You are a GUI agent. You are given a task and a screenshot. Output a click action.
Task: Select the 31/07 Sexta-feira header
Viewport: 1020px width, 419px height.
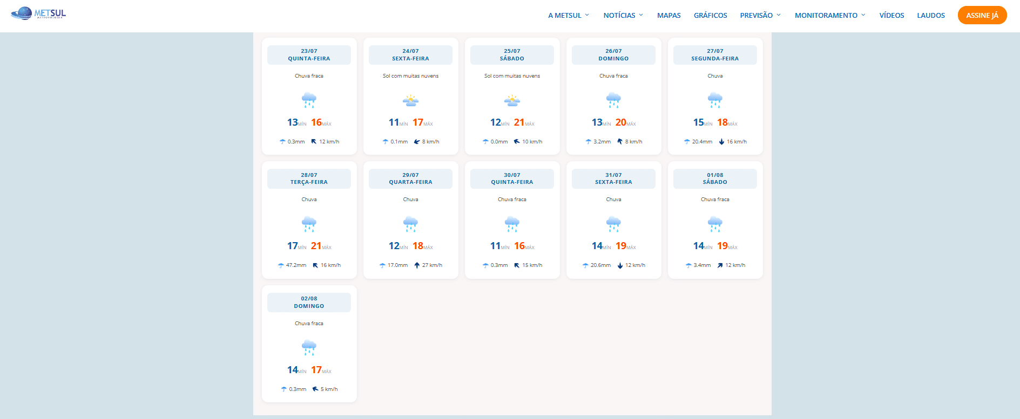pos(613,178)
